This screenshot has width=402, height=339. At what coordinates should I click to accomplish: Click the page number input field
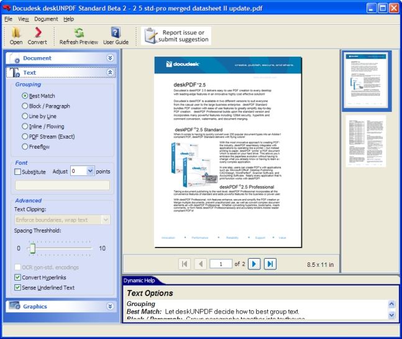[221, 264]
